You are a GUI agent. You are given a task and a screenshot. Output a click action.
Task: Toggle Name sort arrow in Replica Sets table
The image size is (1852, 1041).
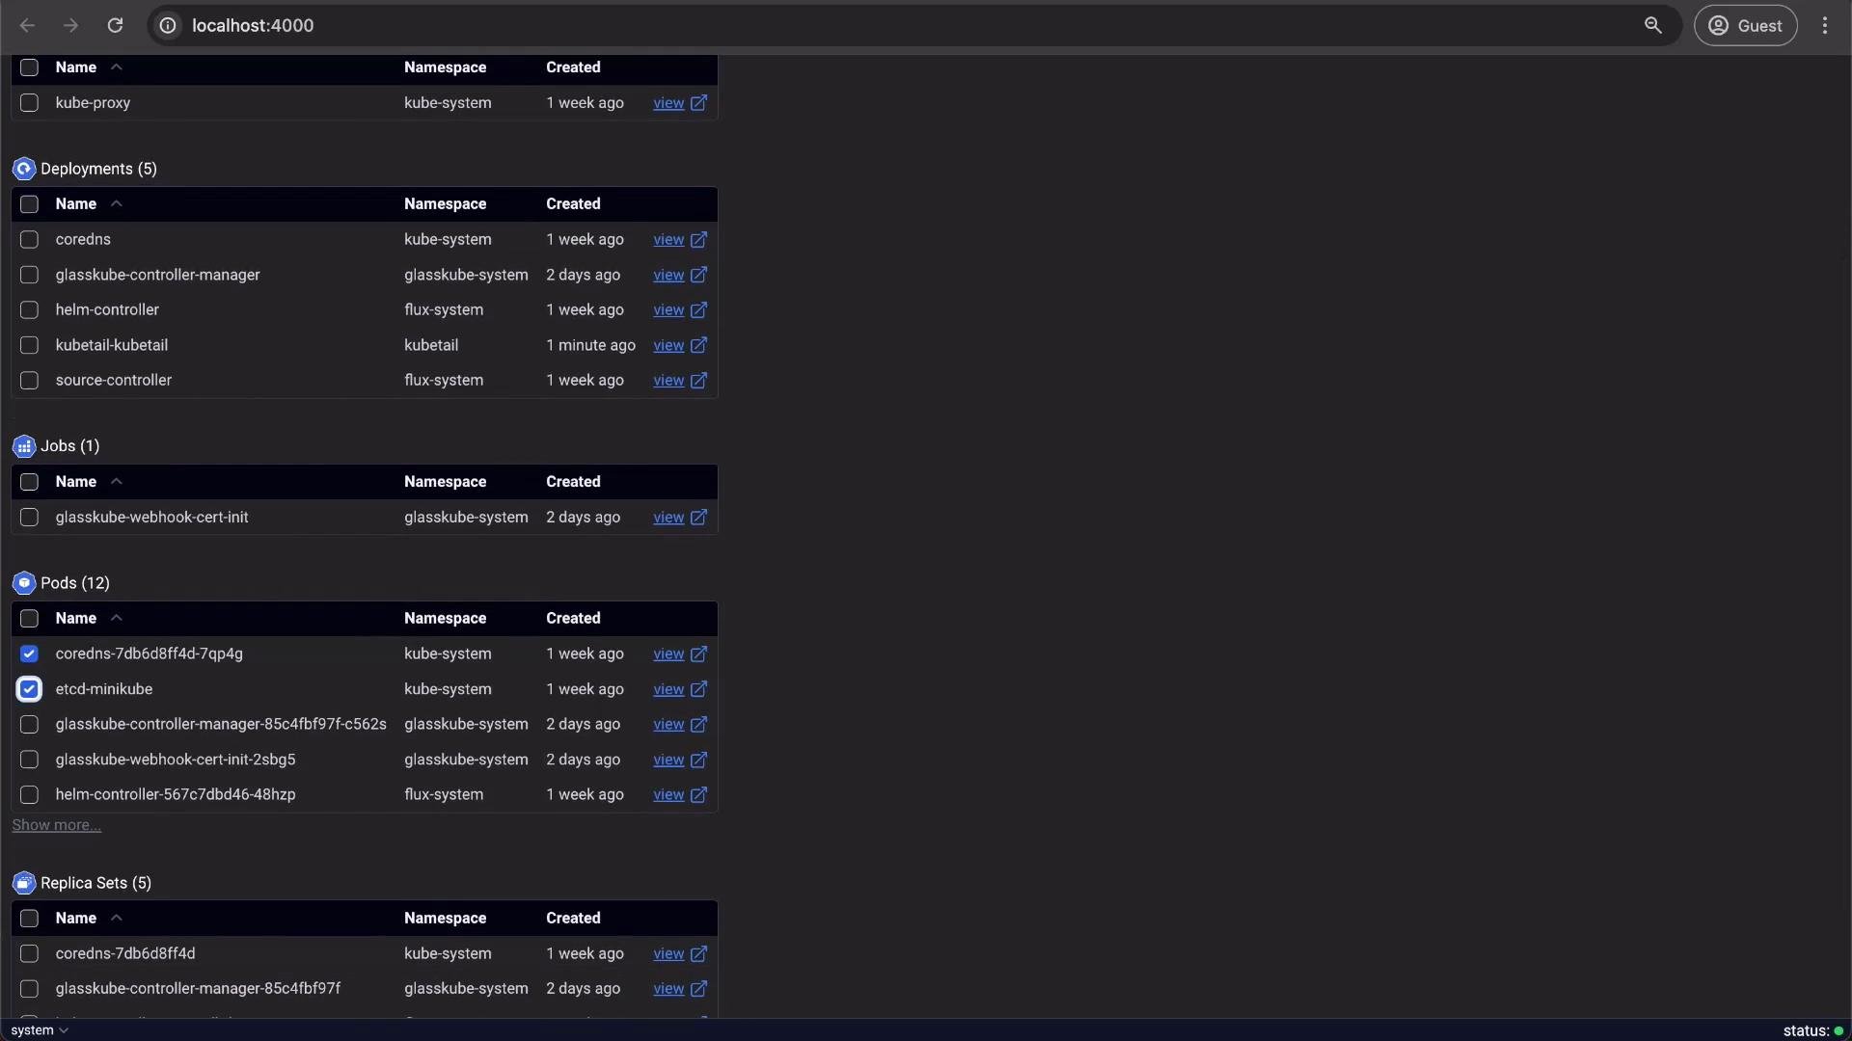pos(117,918)
